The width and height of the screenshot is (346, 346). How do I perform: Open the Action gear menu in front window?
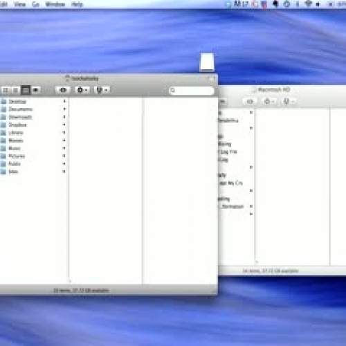coord(82,90)
